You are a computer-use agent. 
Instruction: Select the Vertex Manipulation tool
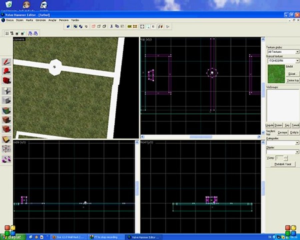[x=6, y=149]
